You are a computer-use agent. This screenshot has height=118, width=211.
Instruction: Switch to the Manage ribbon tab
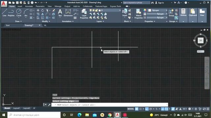(x=58, y=6)
